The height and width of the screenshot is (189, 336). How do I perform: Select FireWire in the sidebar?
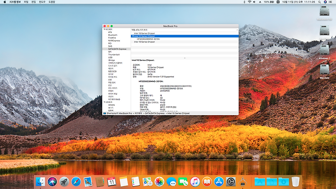pyautogui.click(x=112, y=37)
